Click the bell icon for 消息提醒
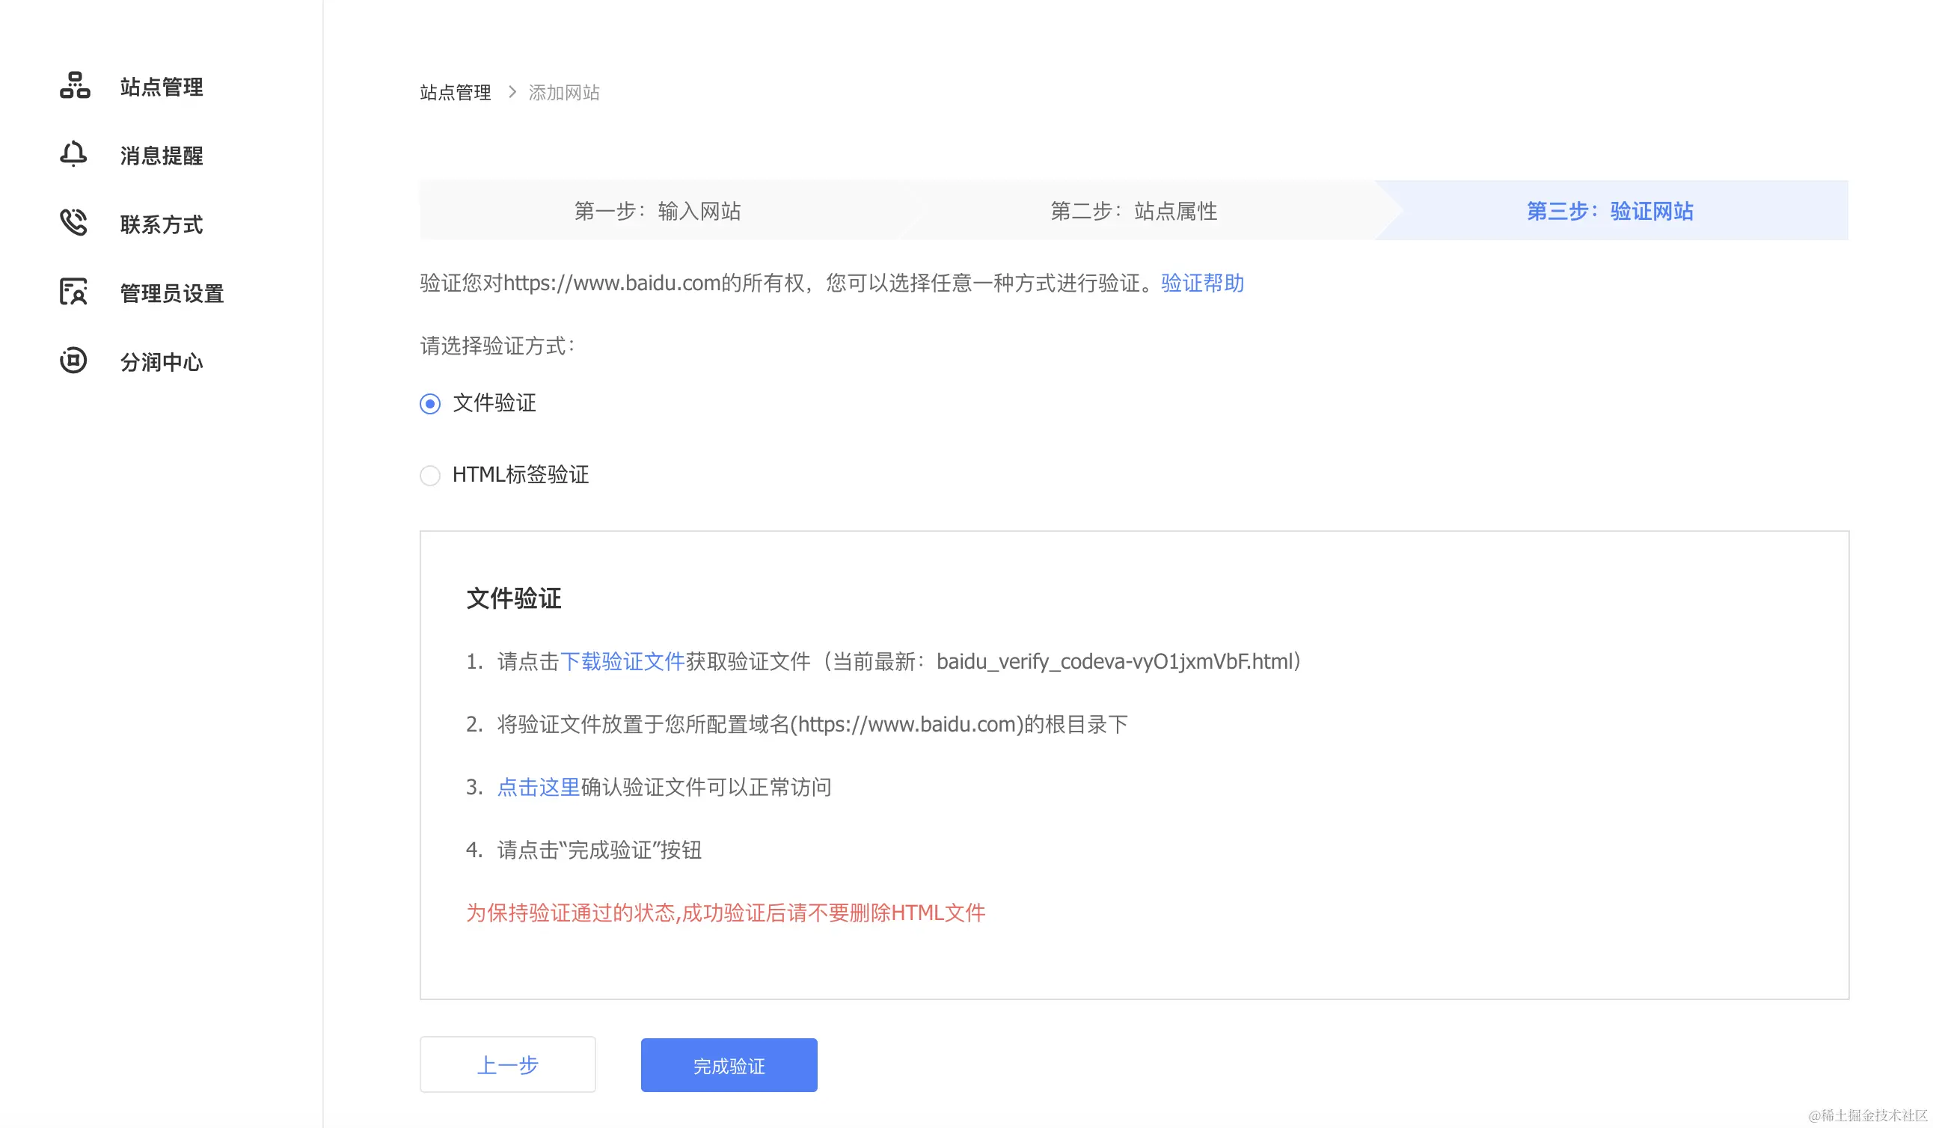The image size is (1933, 1128). coord(73,154)
